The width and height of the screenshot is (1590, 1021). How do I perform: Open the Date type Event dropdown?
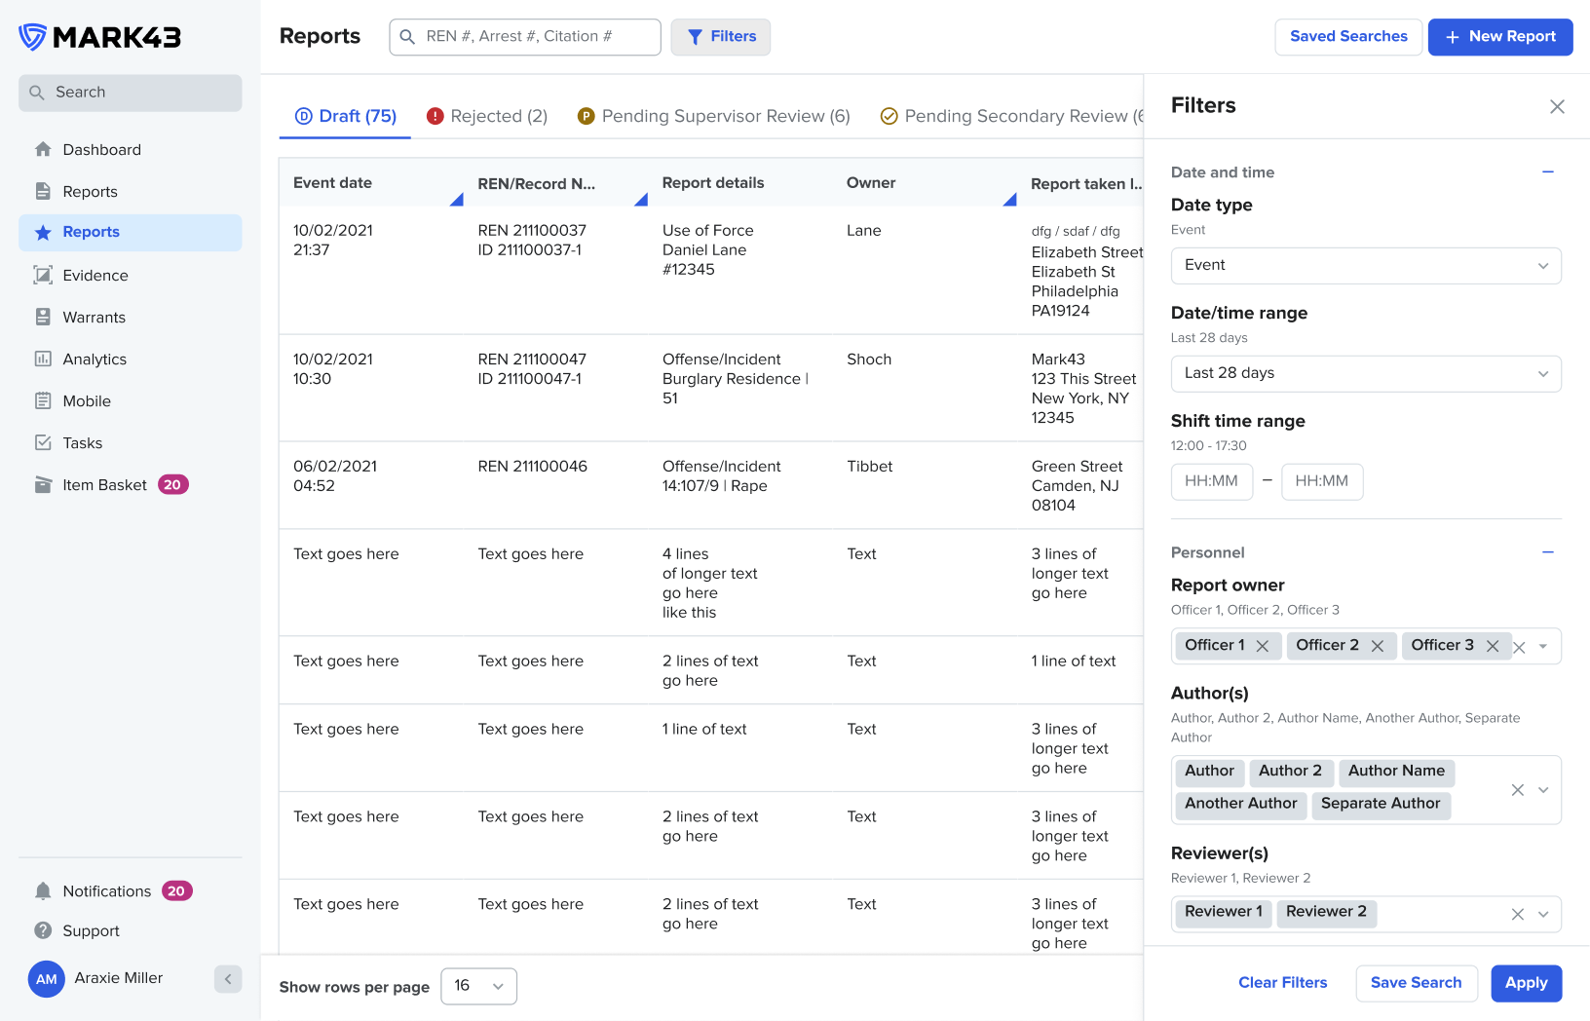(1366, 266)
